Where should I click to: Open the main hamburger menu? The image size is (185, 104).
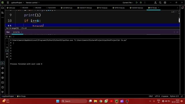[x=8, y=3]
